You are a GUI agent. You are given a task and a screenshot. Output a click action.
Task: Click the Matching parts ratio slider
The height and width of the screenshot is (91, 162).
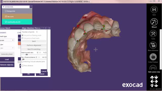click(34, 55)
